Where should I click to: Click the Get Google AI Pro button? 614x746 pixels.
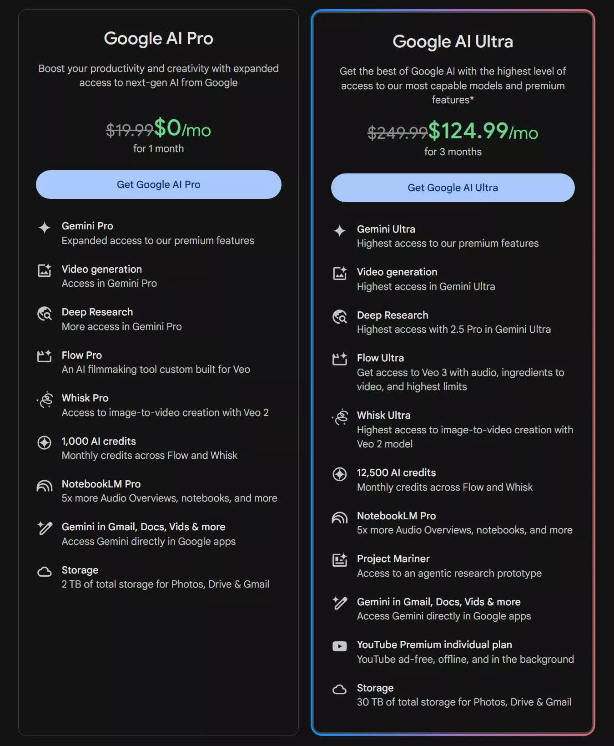pos(158,184)
